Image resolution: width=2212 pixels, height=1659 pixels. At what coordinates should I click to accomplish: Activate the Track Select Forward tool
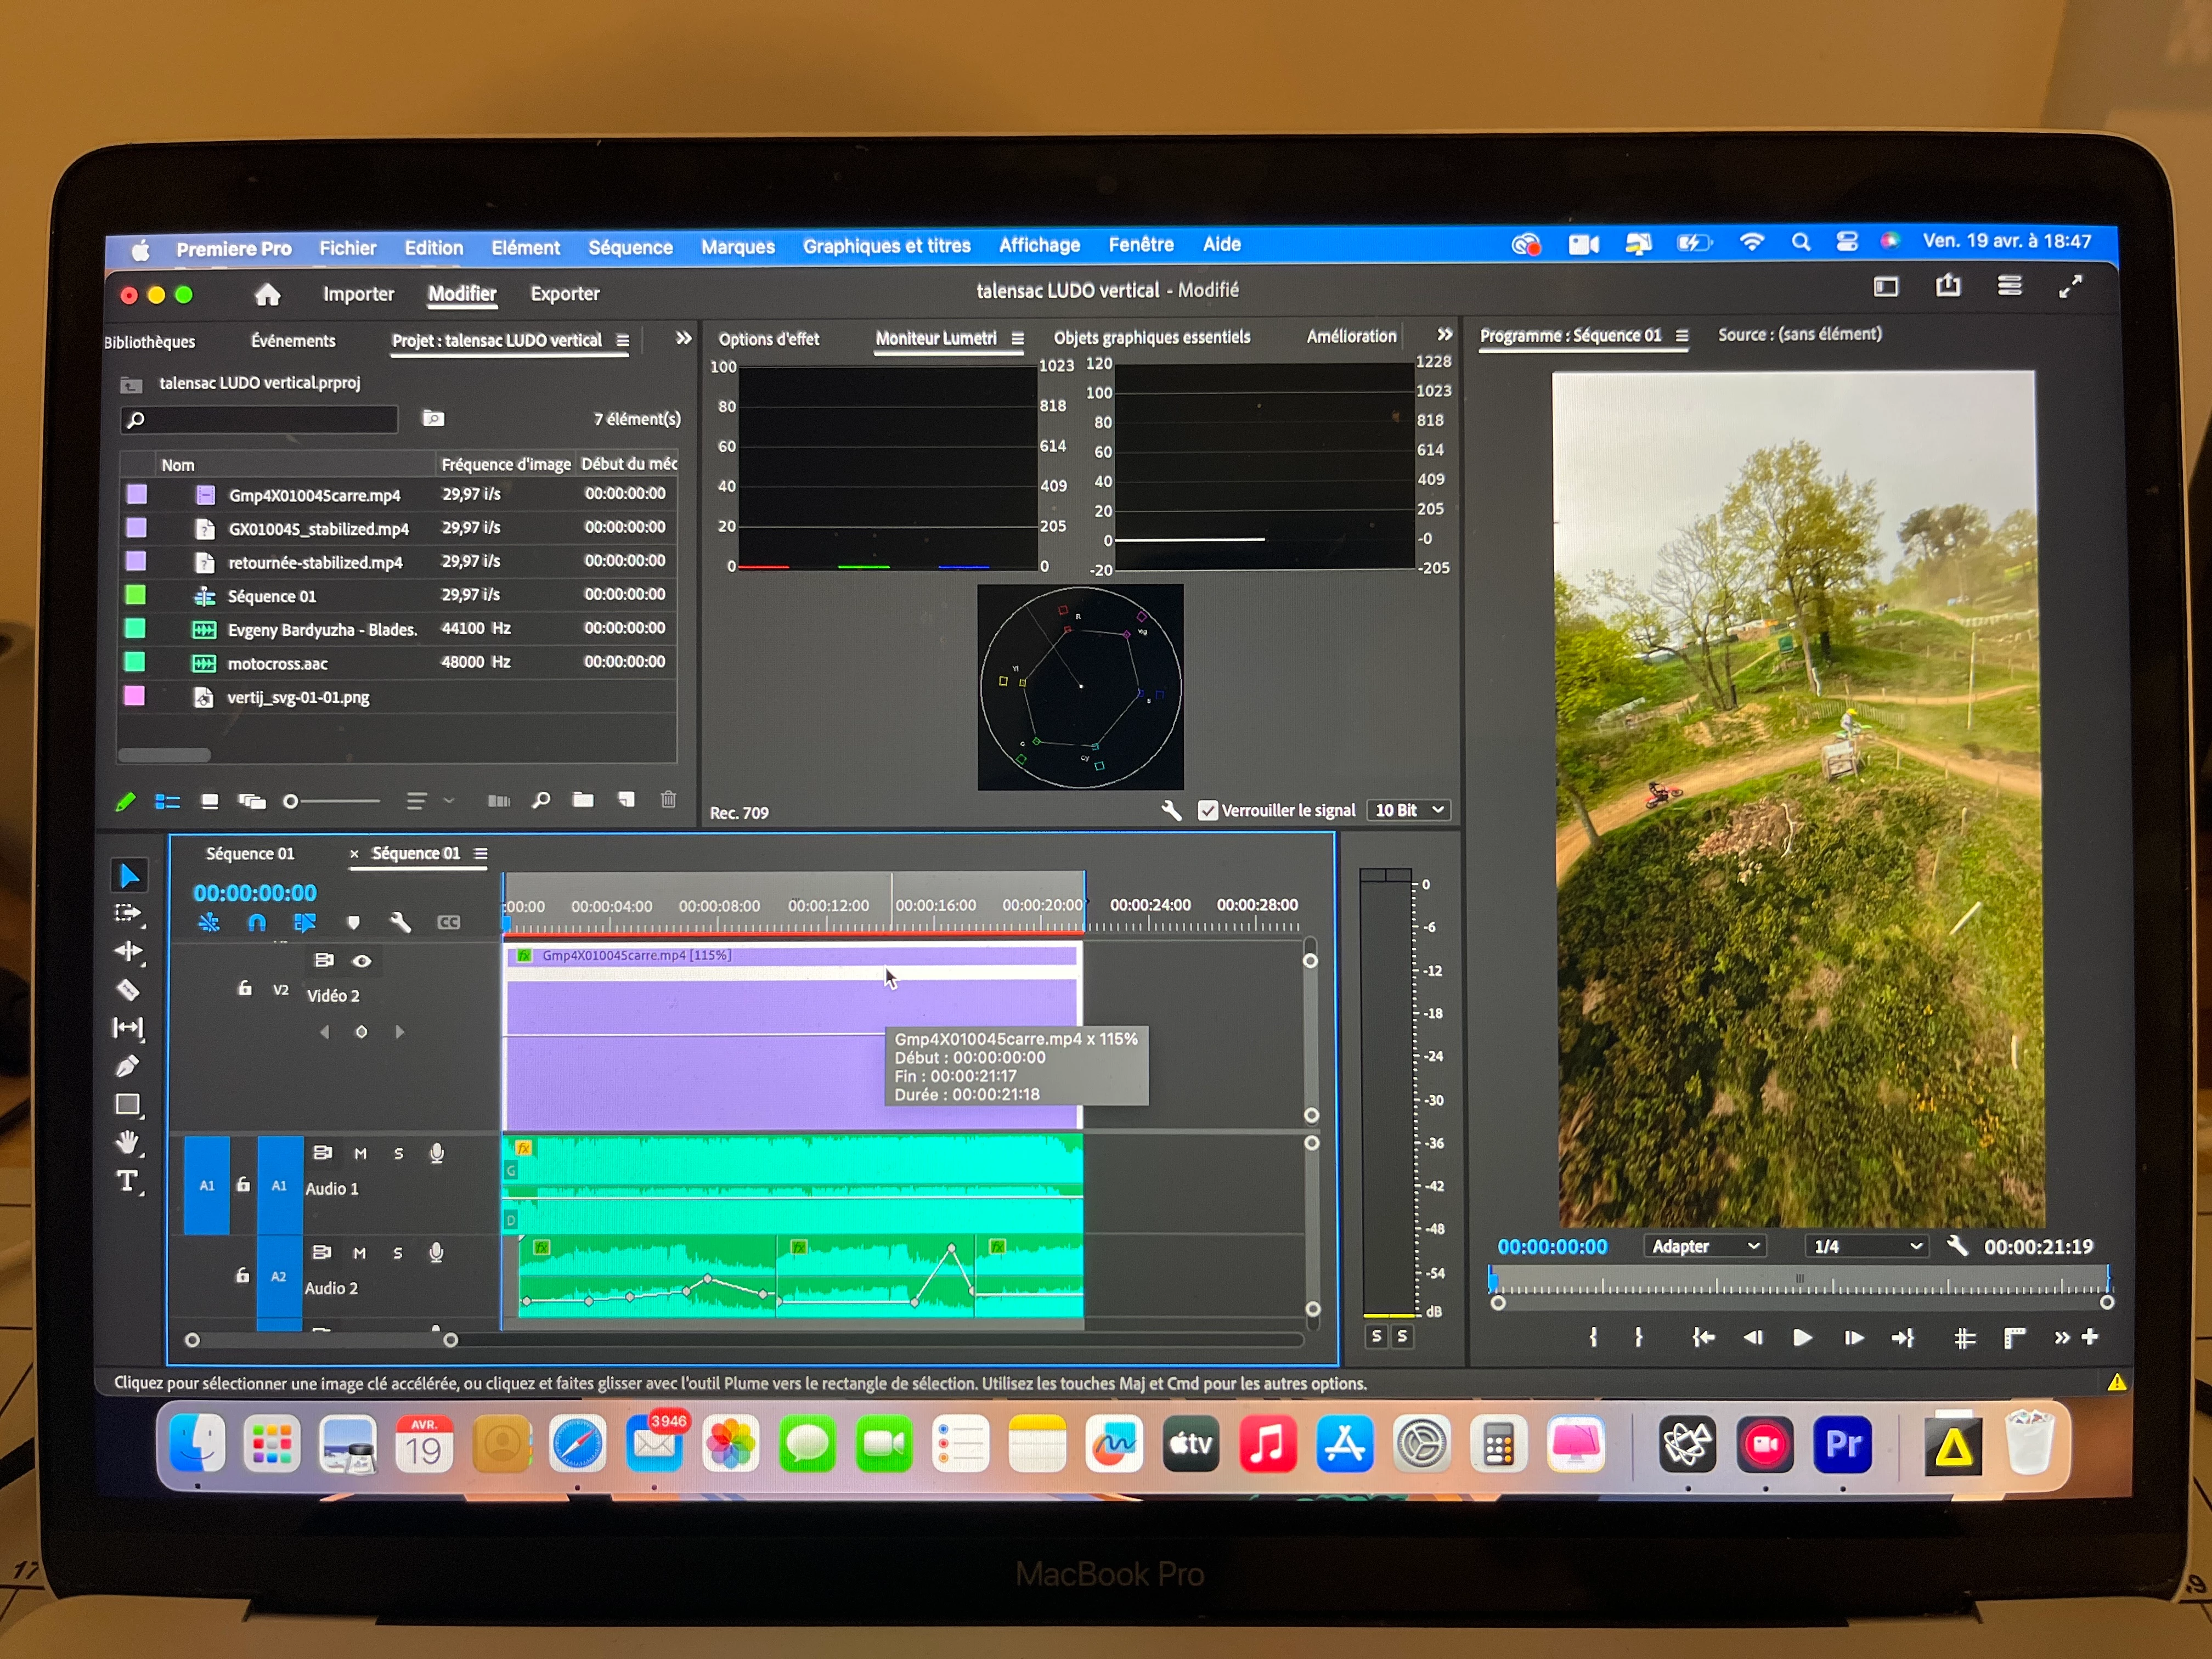[128, 913]
